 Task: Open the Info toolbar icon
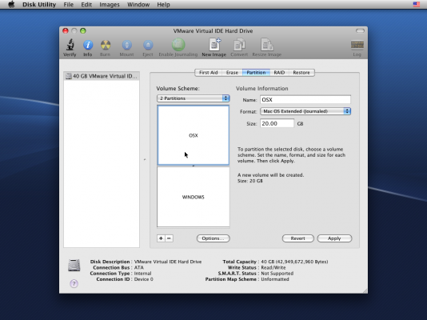click(88, 45)
